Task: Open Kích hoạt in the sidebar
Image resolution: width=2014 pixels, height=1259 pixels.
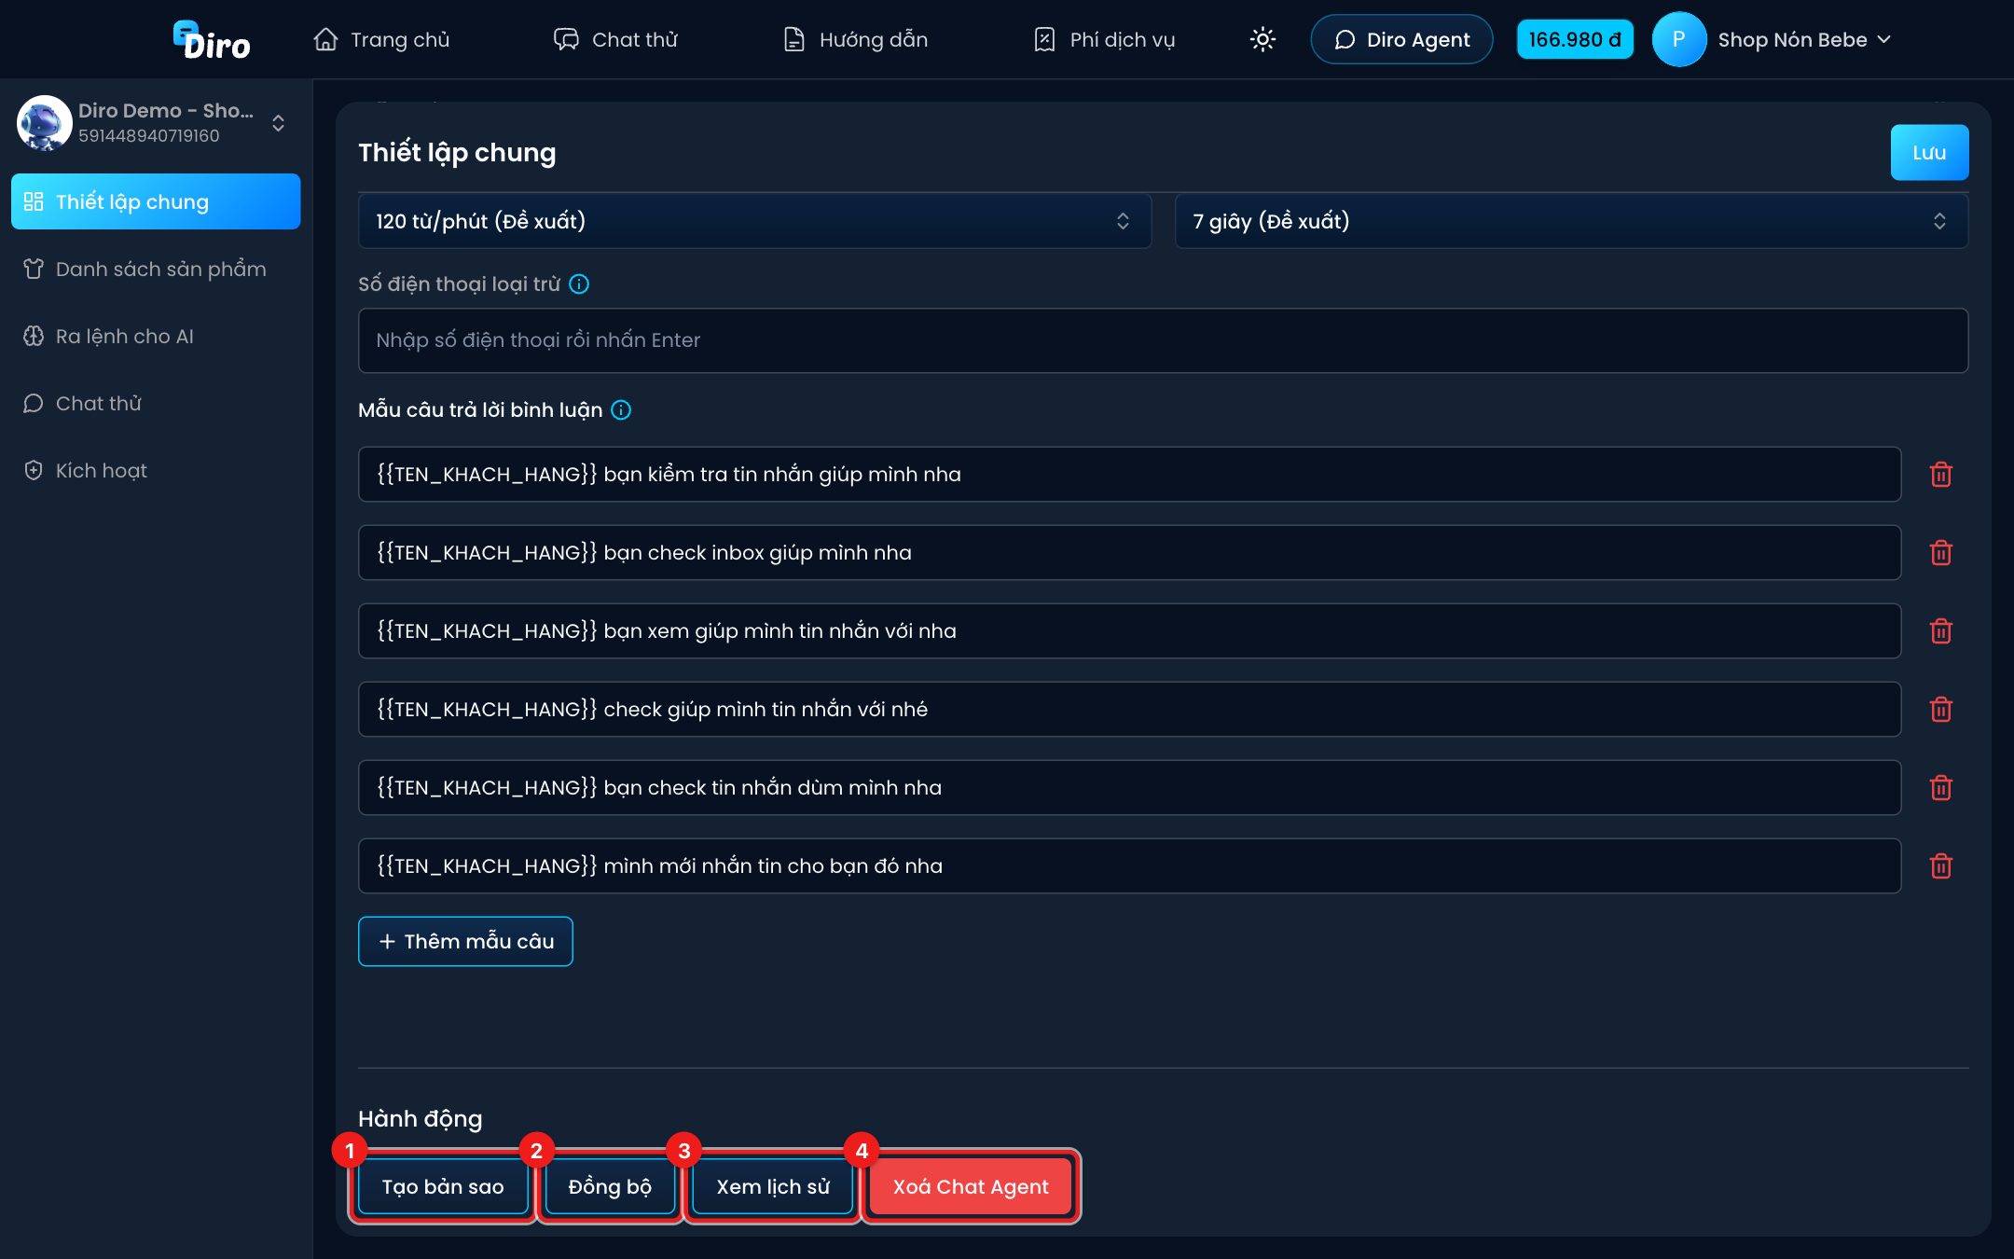Action: (156, 470)
